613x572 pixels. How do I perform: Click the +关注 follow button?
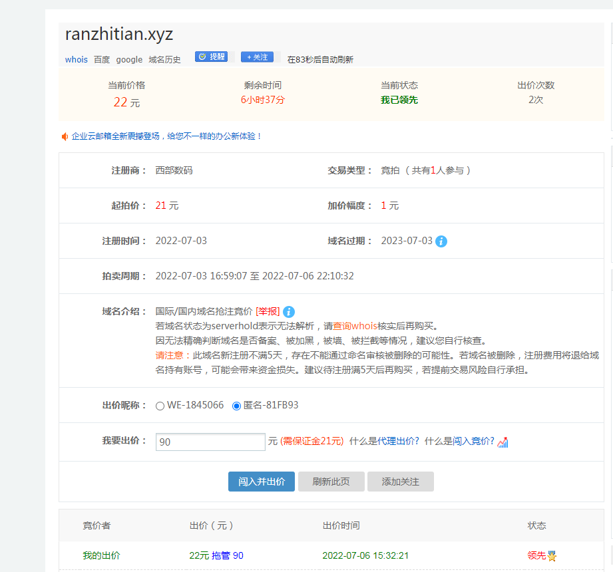[x=257, y=57]
